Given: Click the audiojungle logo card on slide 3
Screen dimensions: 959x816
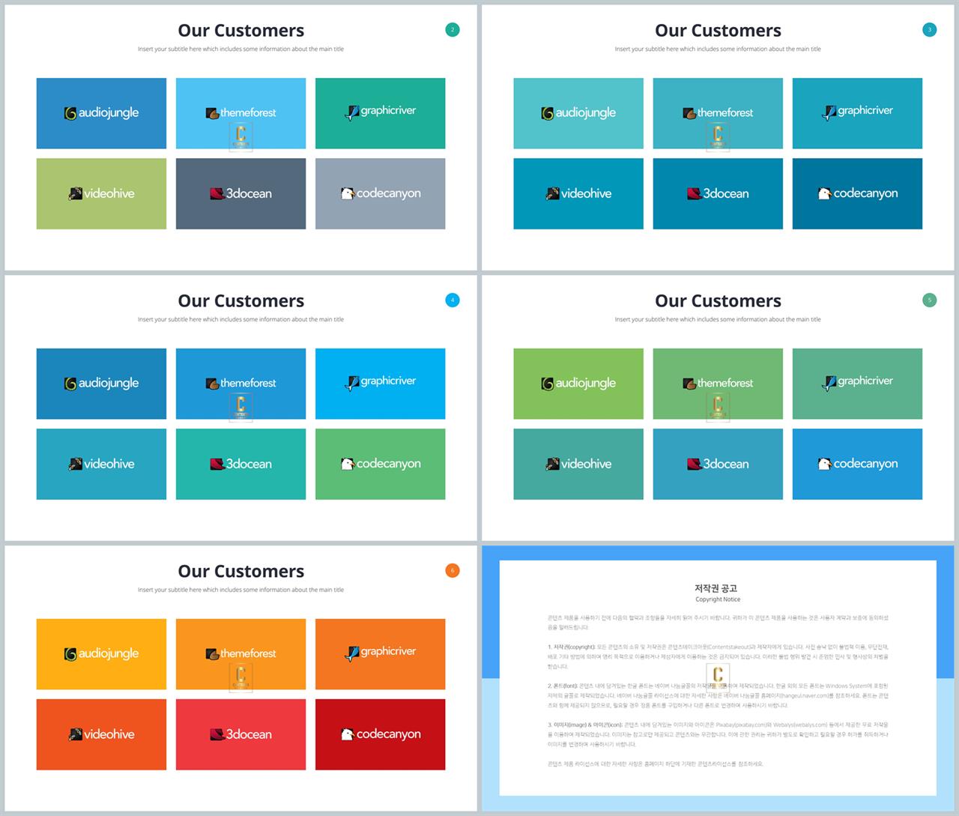Looking at the screenshot, I should pos(578,113).
